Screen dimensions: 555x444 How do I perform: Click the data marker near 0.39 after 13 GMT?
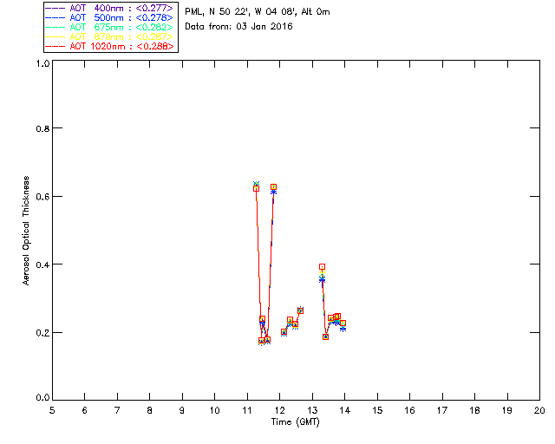322,266
